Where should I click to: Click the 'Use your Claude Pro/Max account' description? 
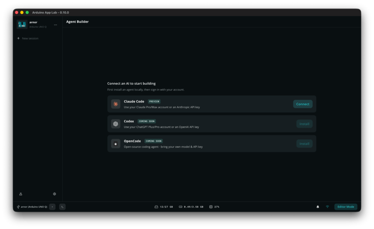point(162,107)
